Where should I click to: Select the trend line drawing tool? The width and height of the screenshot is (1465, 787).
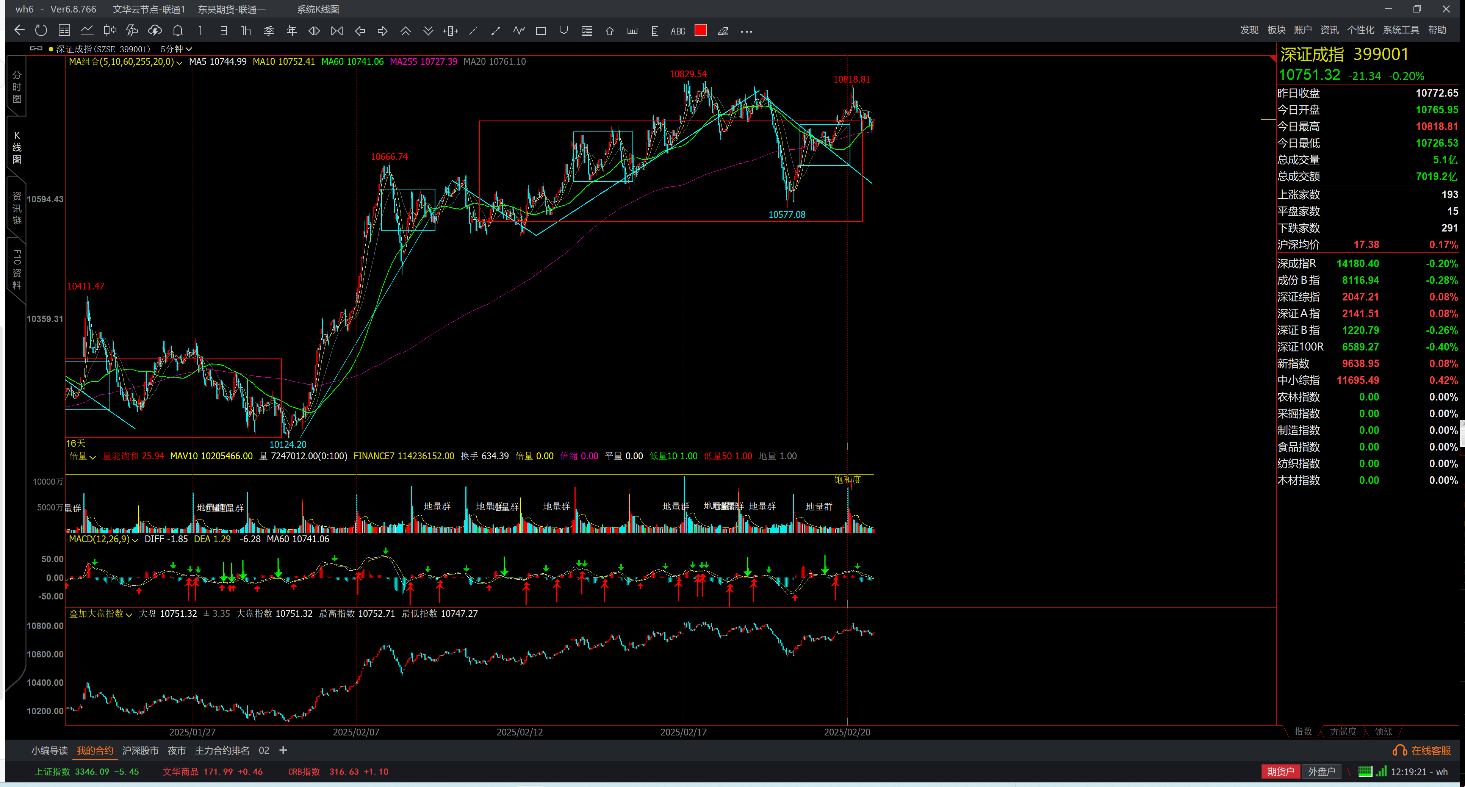(495, 31)
